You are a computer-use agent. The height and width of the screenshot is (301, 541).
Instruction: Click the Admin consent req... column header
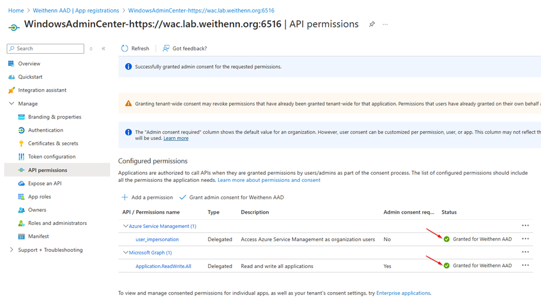point(409,212)
